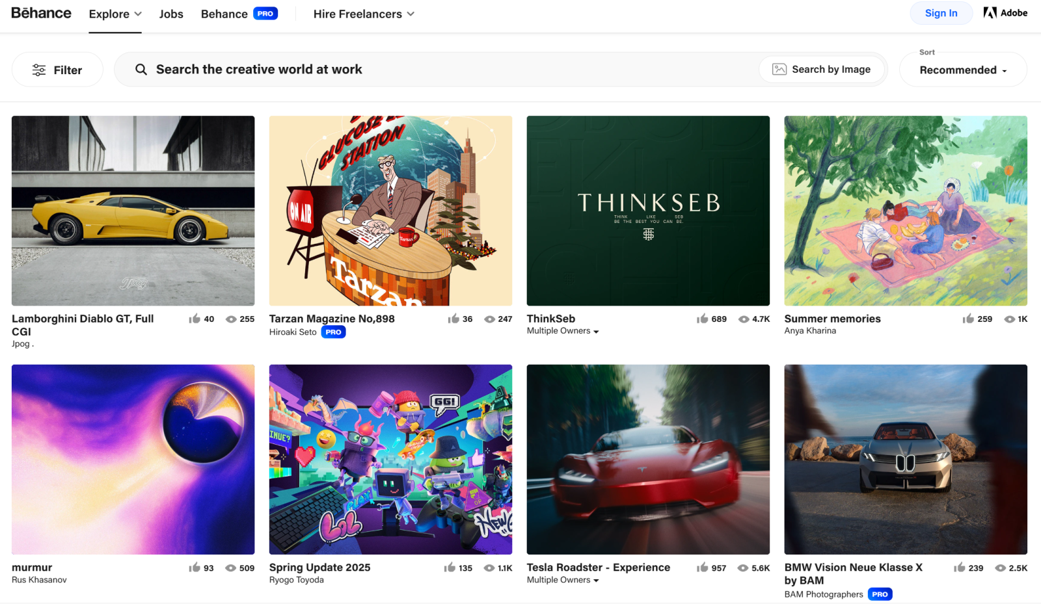Click the views eye icon for Lamborghini Diablo GT
Viewport: 1041px width, 604px height.
pos(231,319)
